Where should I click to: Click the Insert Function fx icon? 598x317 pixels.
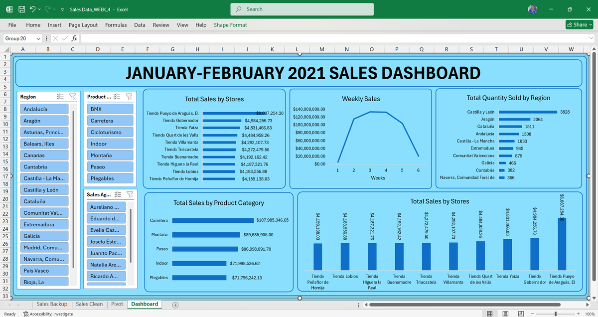[x=74, y=38]
